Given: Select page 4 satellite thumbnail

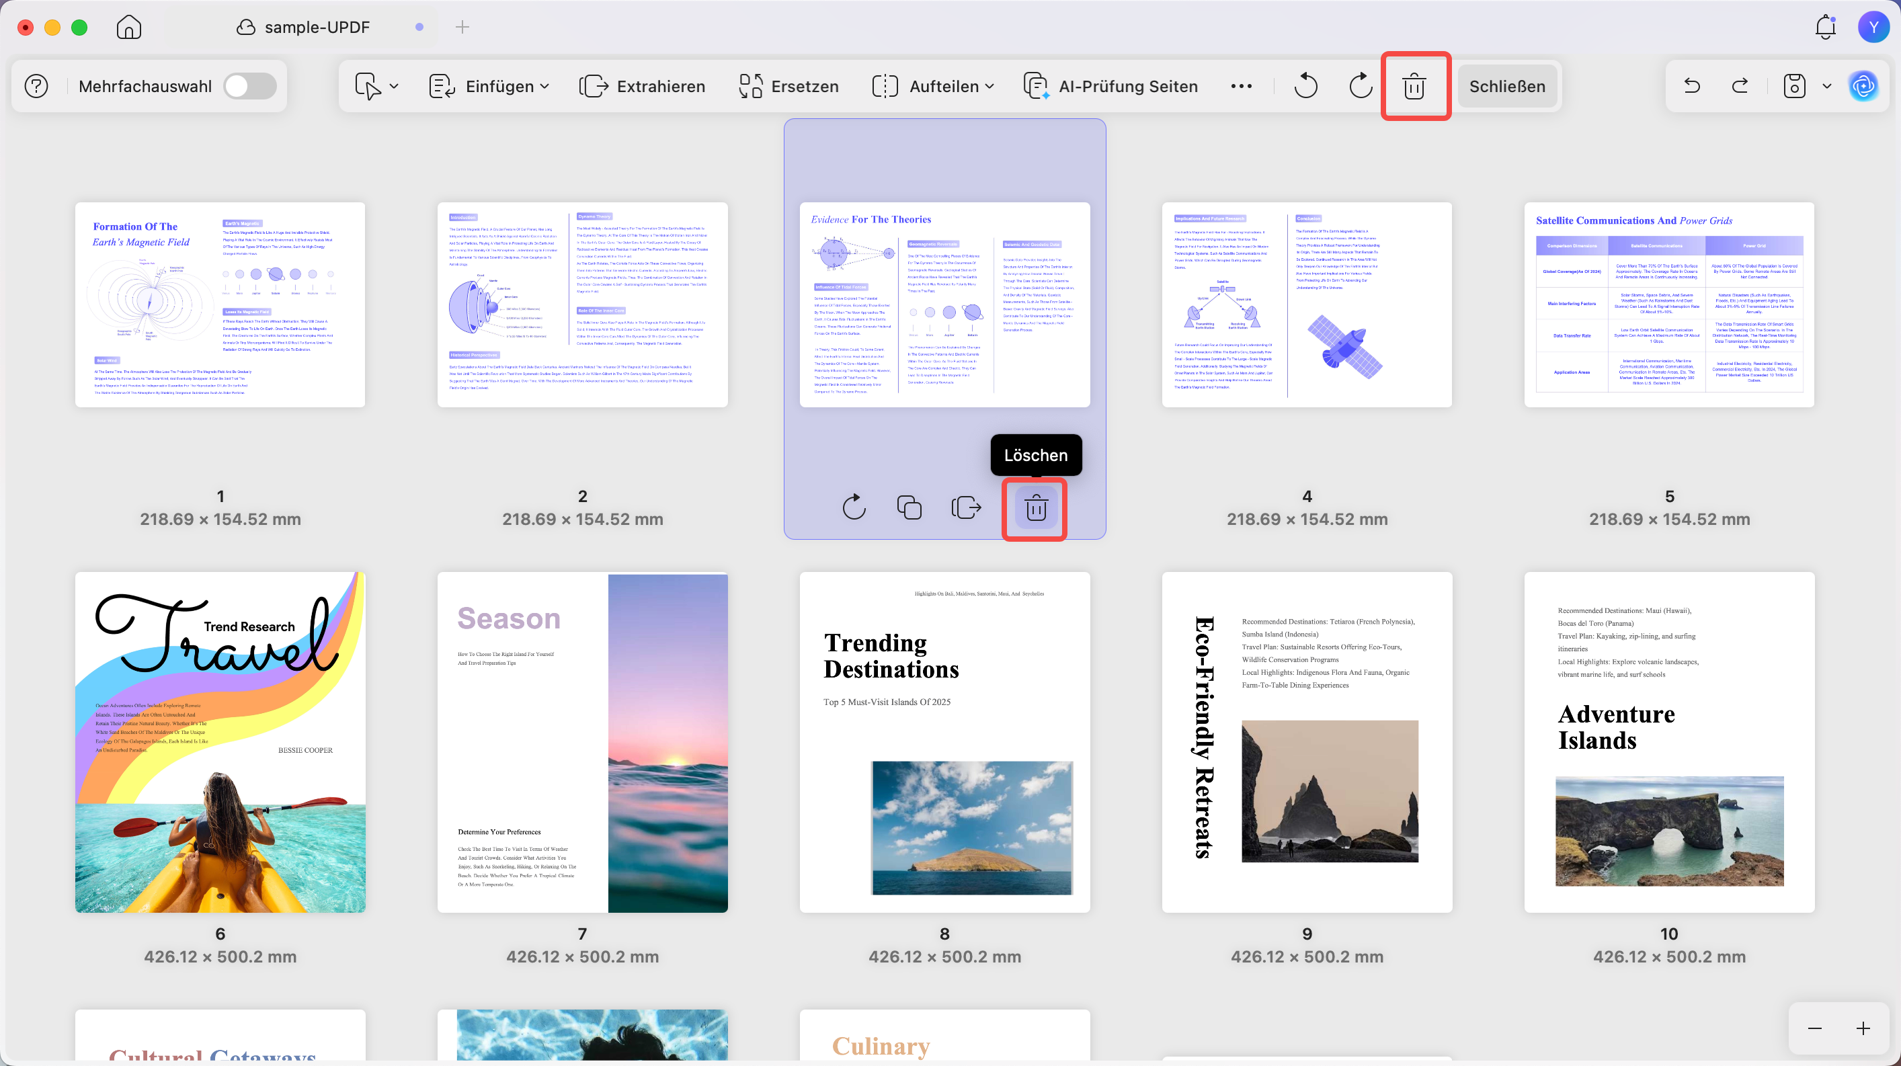Looking at the screenshot, I should 1307,304.
